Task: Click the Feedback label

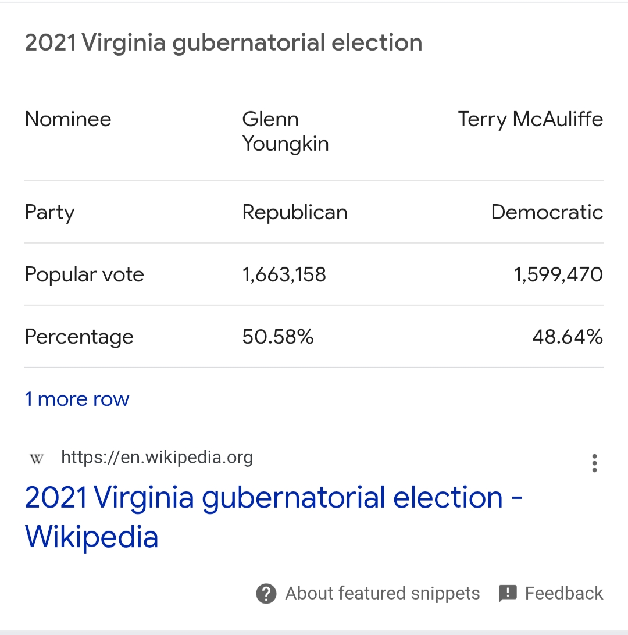Action: tap(563, 594)
